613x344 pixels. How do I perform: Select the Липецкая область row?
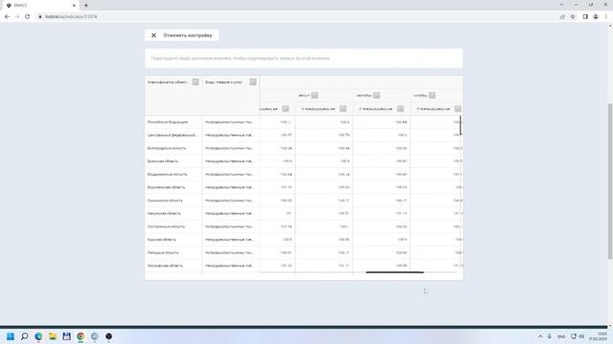pyautogui.click(x=303, y=252)
